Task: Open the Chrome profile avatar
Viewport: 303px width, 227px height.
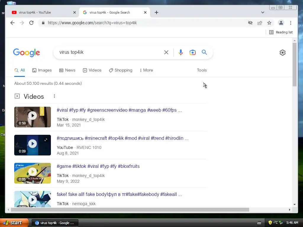Action: tap(281, 23)
